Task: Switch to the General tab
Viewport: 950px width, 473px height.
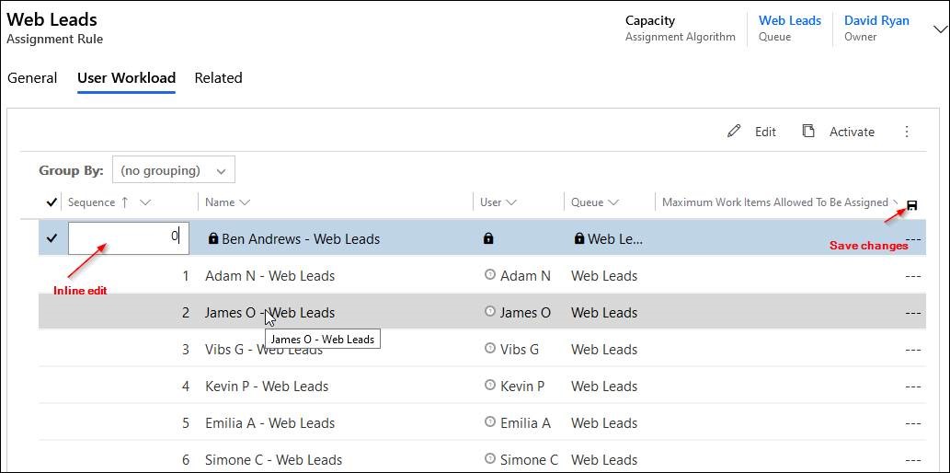Action: coord(32,78)
